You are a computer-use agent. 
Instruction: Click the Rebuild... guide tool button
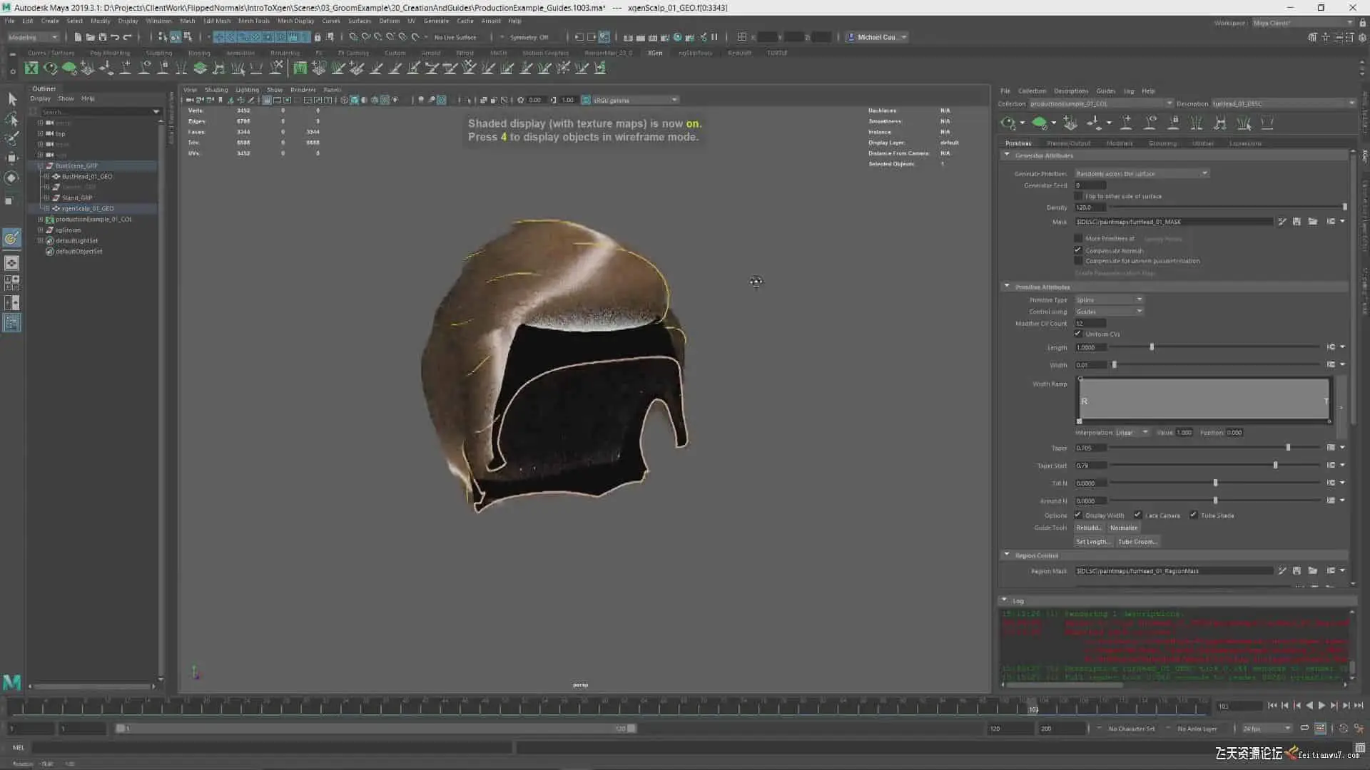click(x=1088, y=528)
